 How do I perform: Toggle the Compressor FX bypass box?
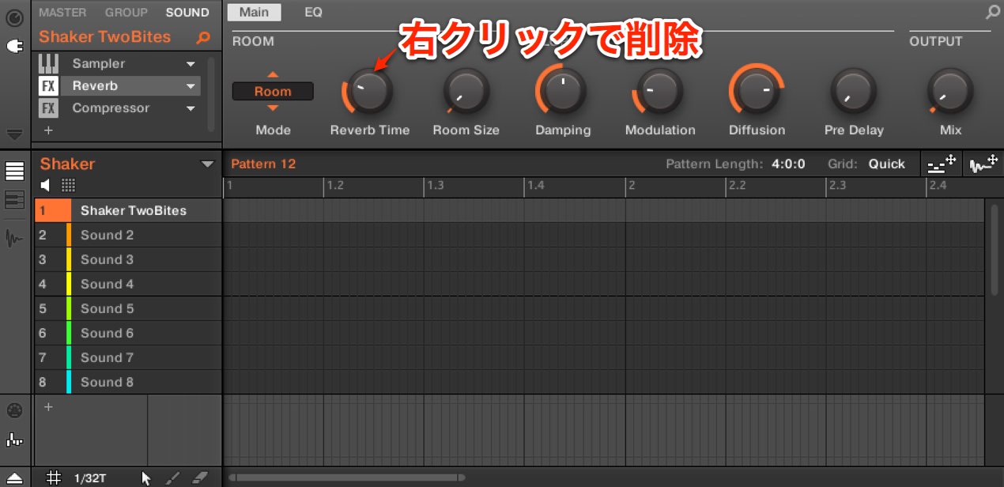coord(48,108)
